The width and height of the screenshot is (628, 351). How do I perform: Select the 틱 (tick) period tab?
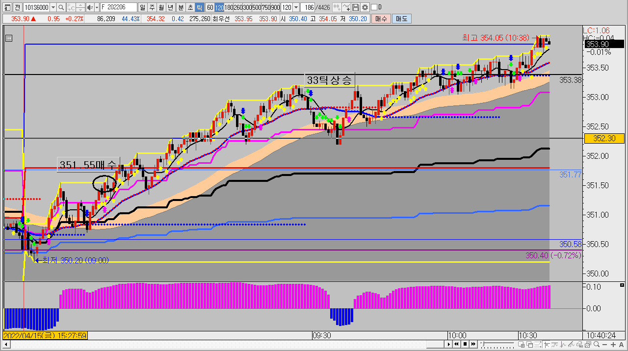pyautogui.click(x=199, y=7)
